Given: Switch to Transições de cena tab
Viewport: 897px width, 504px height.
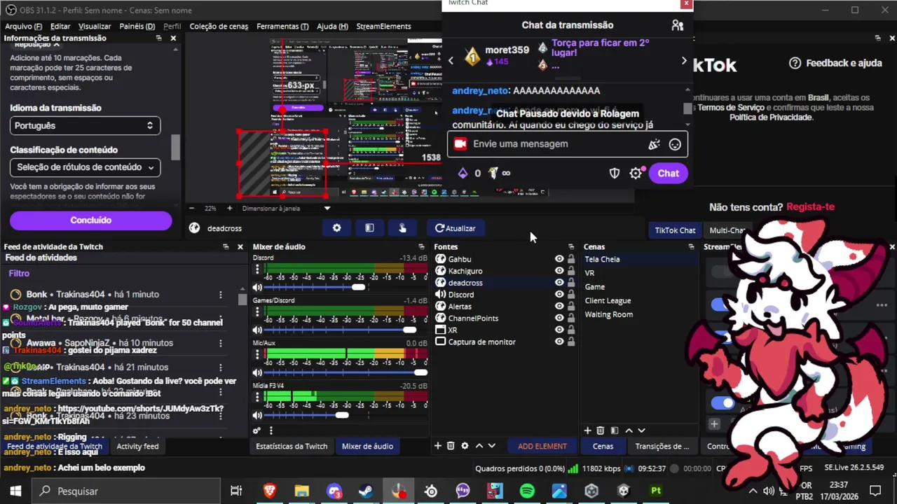Looking at the screenshot, I should click(662, 446).
